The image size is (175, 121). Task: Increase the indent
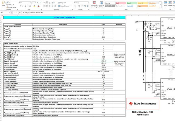click(x=55, y=6)
